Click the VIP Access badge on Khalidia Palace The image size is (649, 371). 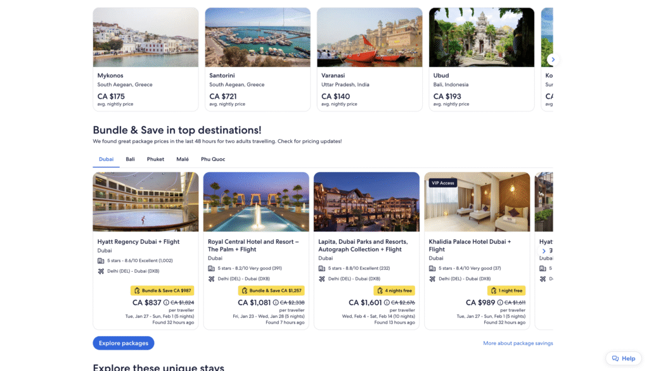442,183
